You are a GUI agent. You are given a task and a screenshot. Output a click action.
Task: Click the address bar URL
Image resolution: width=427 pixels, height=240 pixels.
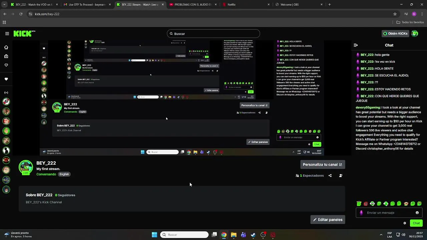click(x=47, y=14)
